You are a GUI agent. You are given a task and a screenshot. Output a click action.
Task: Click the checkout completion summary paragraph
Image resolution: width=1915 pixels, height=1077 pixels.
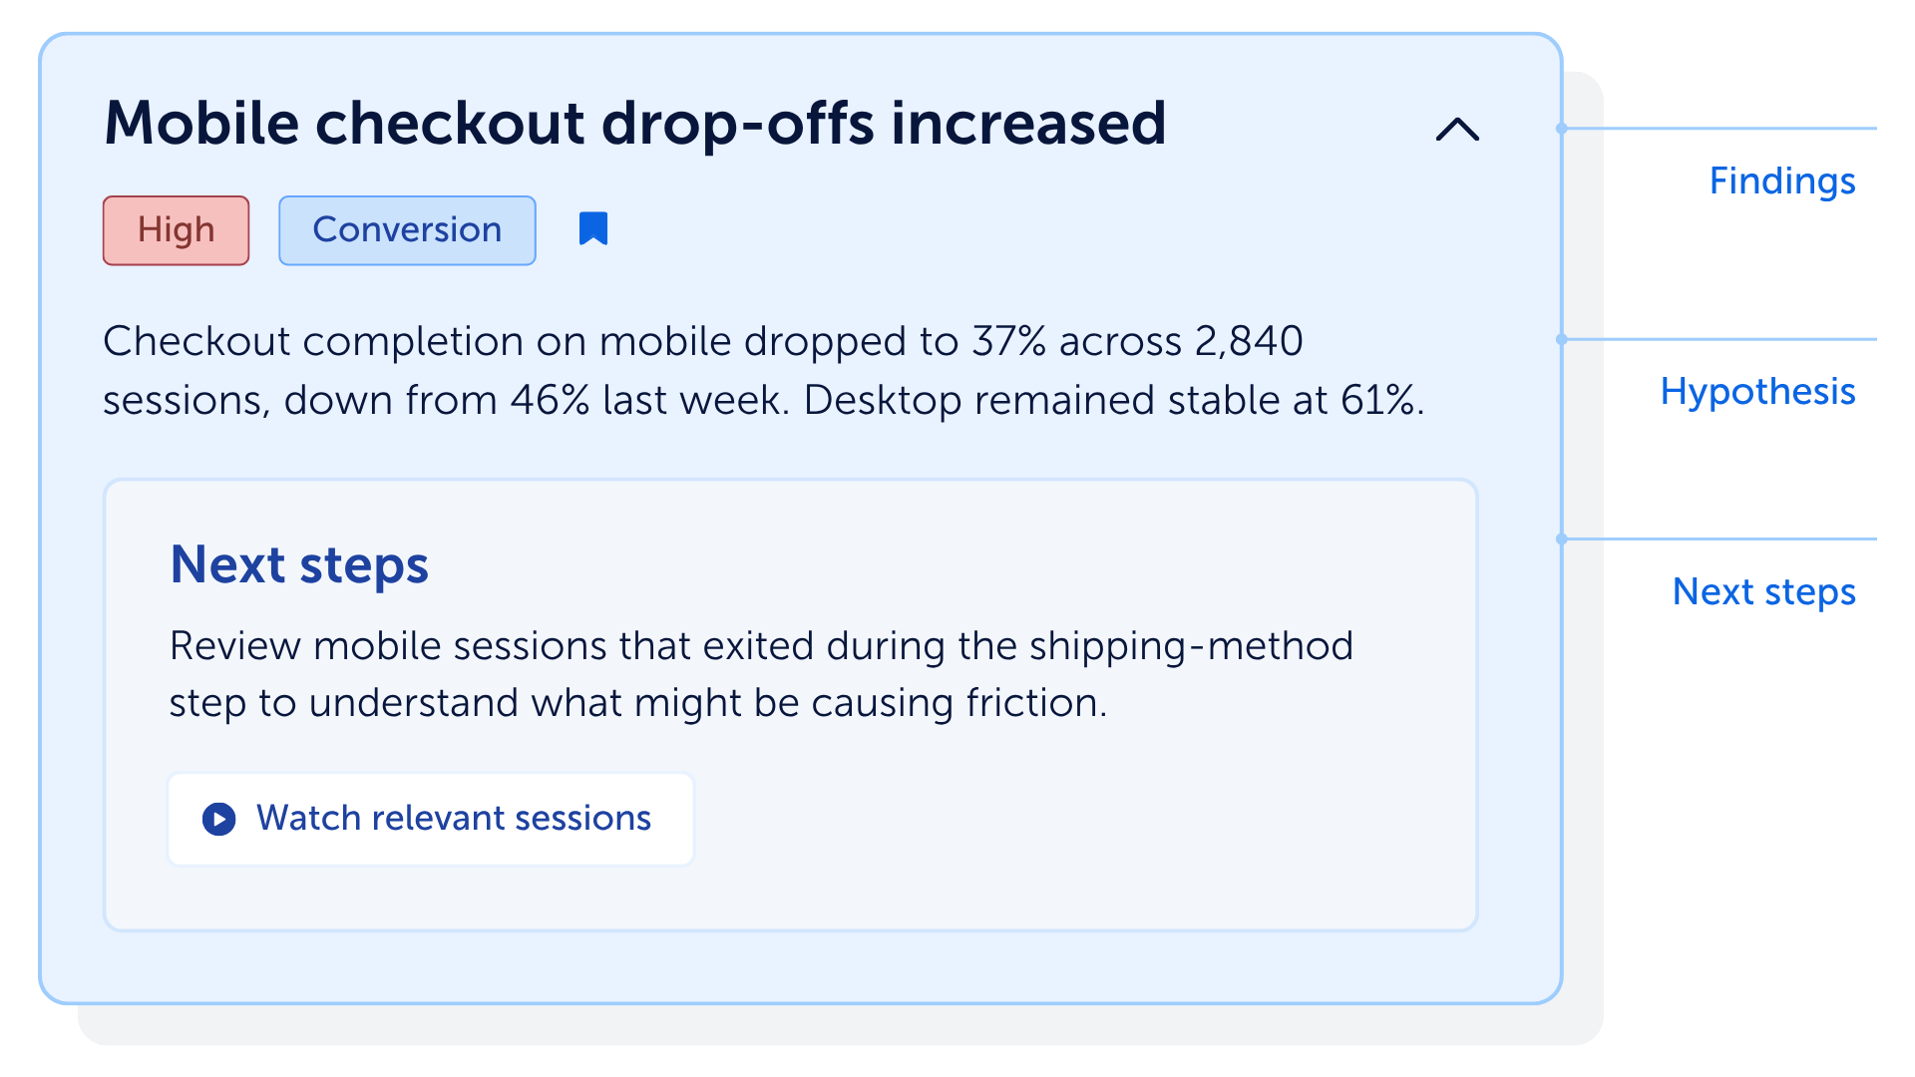(764, 370)
